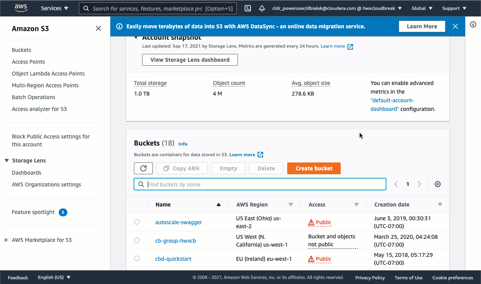Expand AWS Marketplace for S3

coord(6,240)
